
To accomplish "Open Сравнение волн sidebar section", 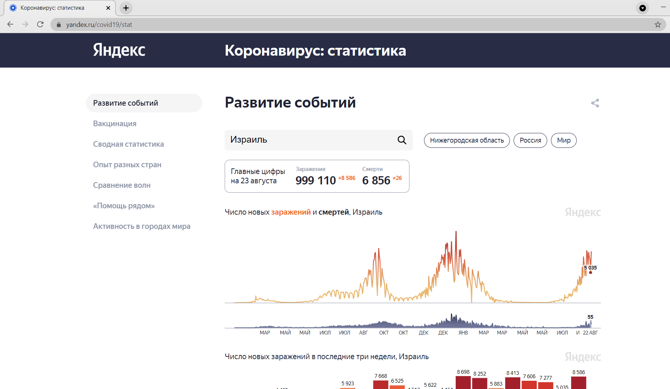I will tap(122, 185).
